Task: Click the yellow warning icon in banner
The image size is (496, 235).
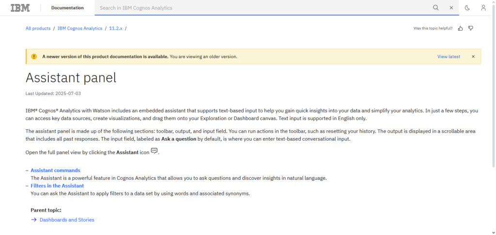Action: coord(34,57)
